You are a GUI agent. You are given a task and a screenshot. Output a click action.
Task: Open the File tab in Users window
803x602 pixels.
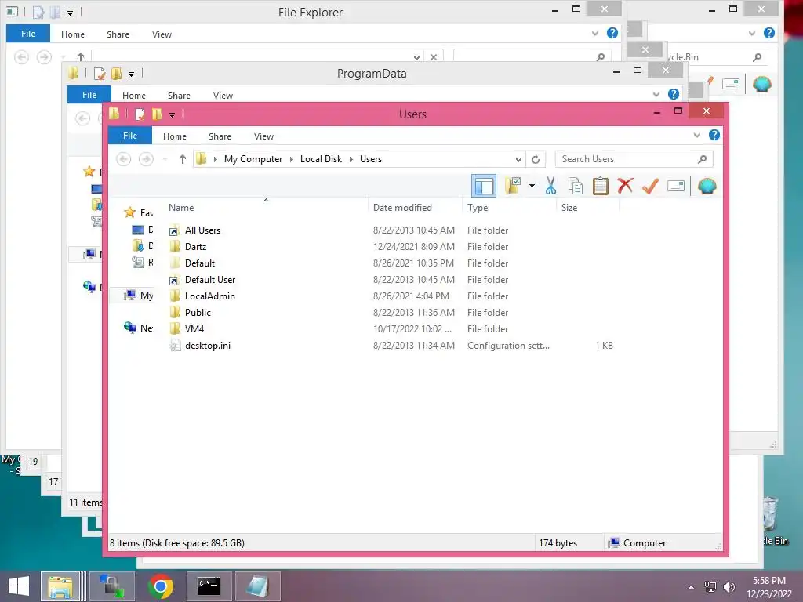[130, 136]
